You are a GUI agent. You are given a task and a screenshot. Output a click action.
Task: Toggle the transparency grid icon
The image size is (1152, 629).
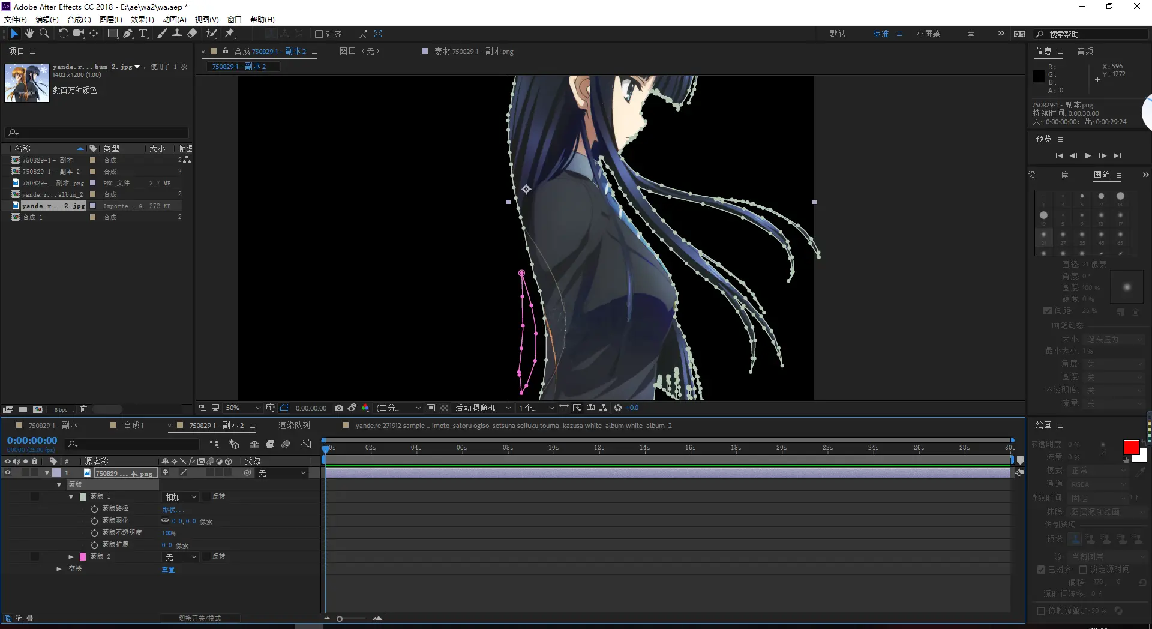coord(444,408)
